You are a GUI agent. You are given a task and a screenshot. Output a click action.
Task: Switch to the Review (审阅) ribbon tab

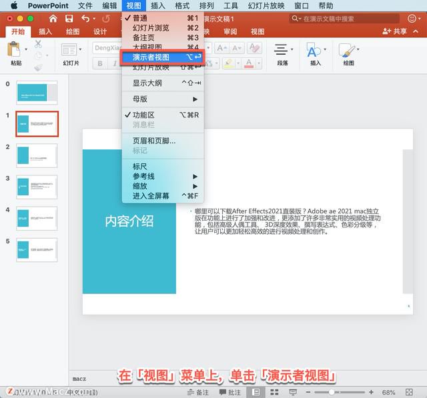[230, 31]
